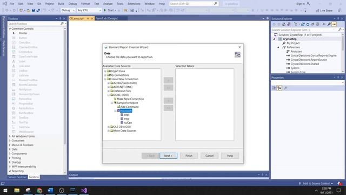The width and height of the screenshot is (346, 195).
Task: Click Add to Source Control
Action: click(316, 184)
